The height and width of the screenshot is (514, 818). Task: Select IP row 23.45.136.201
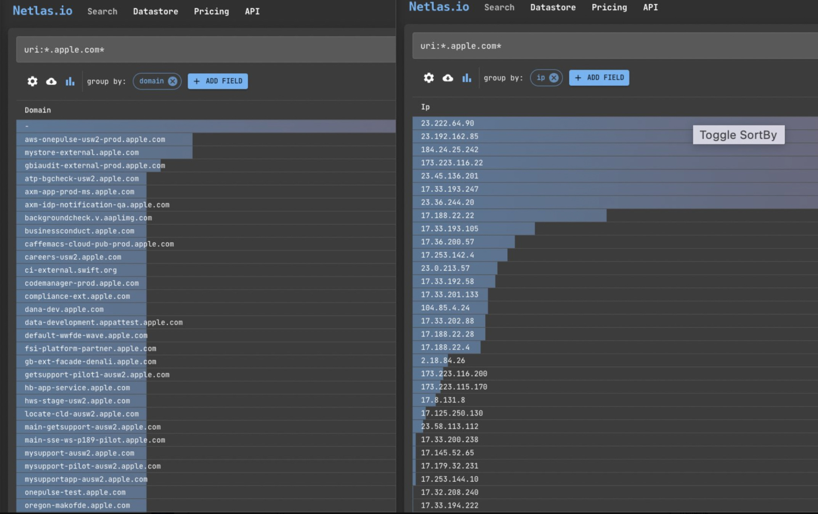tap(615, 176)
